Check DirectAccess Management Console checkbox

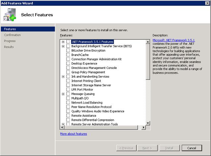pos(68,68)
